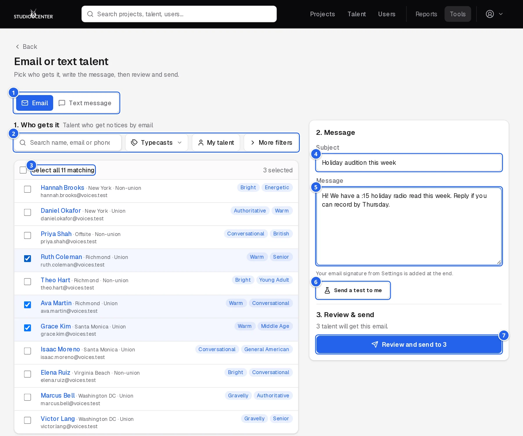Focus the Search name, email or phone field
The height and width of the screenshot is (436, 523).
tap(68, 142)
